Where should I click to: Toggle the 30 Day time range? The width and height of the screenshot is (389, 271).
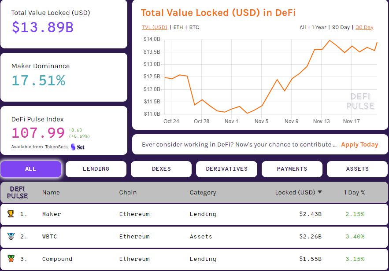click(x=364, y=27)
